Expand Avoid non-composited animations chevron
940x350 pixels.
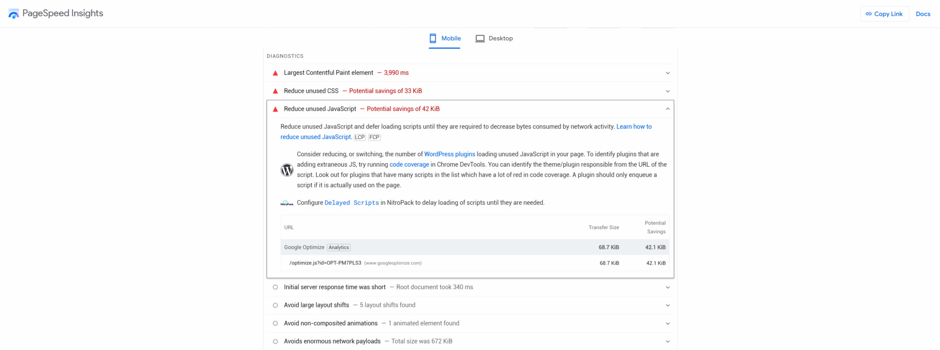(668, 323)
